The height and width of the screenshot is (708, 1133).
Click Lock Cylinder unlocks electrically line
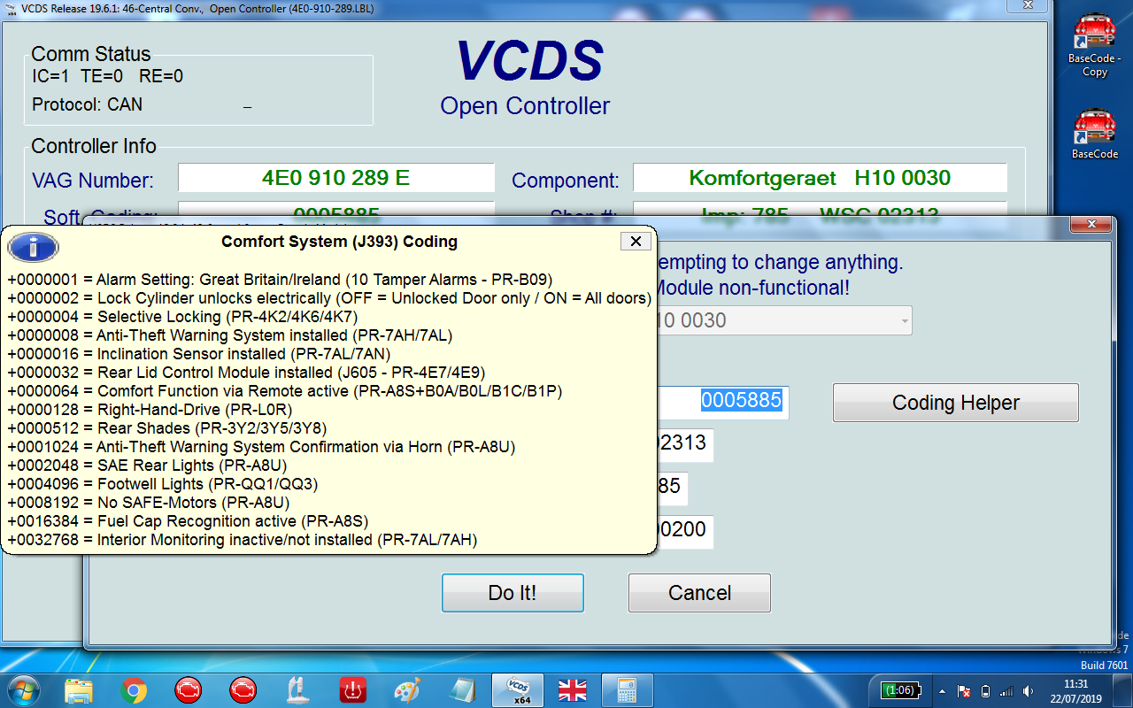[x=329, y=298]
